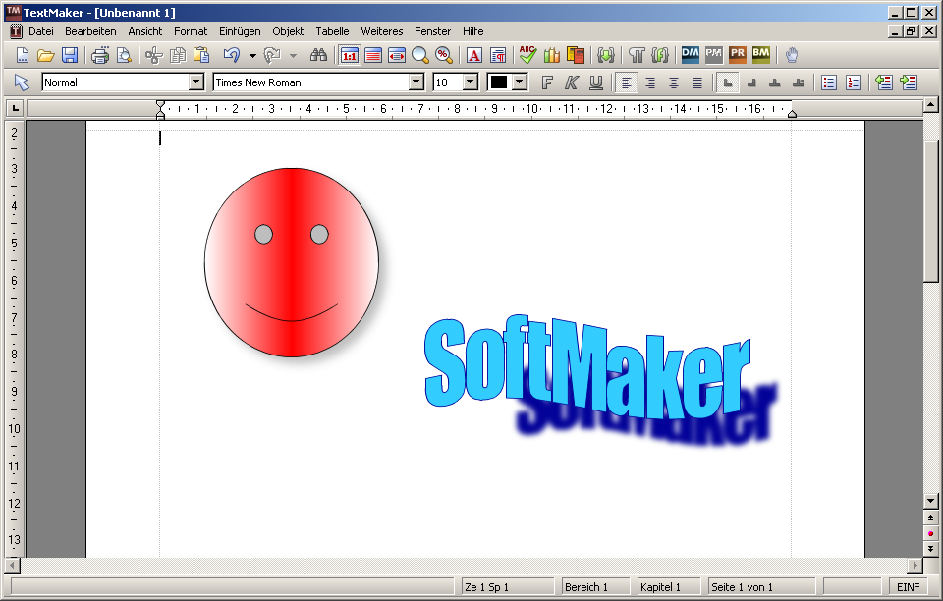Click the EINF insert mode indicator
943x601 pixels.
908,587
